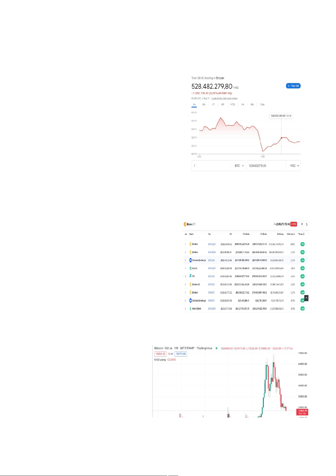Select the 5N time range tab
This screenshot has width=336, height=476.
(x=204, y=105)
